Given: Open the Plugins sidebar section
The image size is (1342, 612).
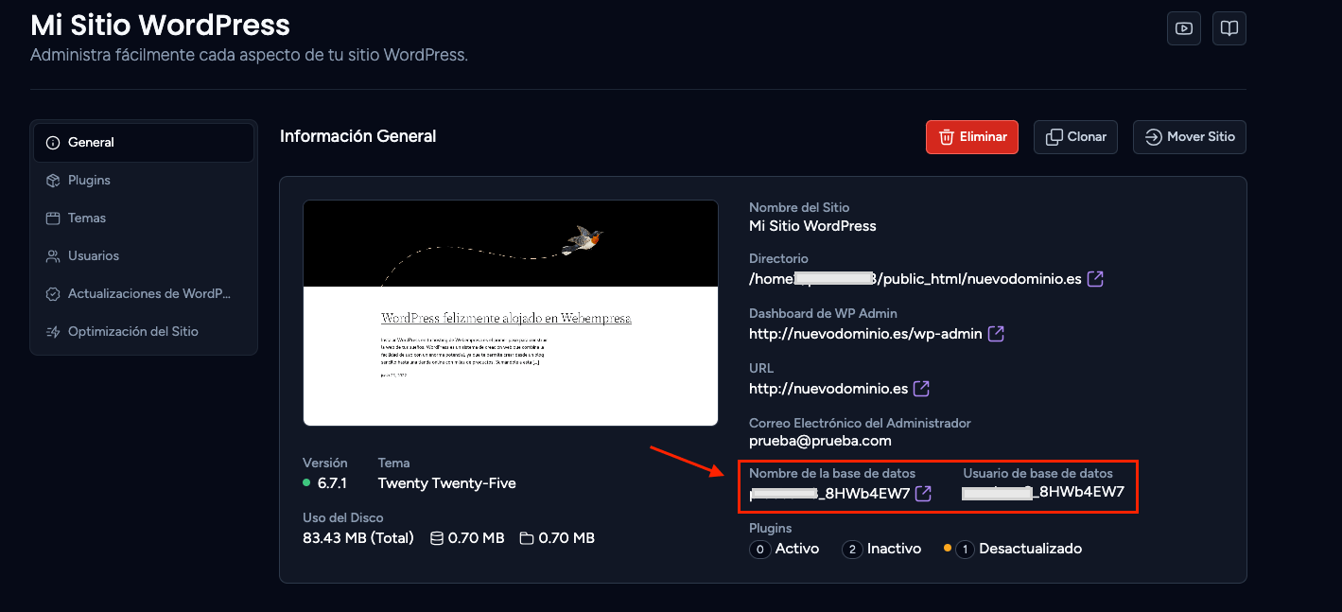Looking at the screenshot, I should tap(144, 181).
